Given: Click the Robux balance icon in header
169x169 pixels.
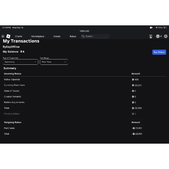Looking at the screenshot, I should point(158,36).
